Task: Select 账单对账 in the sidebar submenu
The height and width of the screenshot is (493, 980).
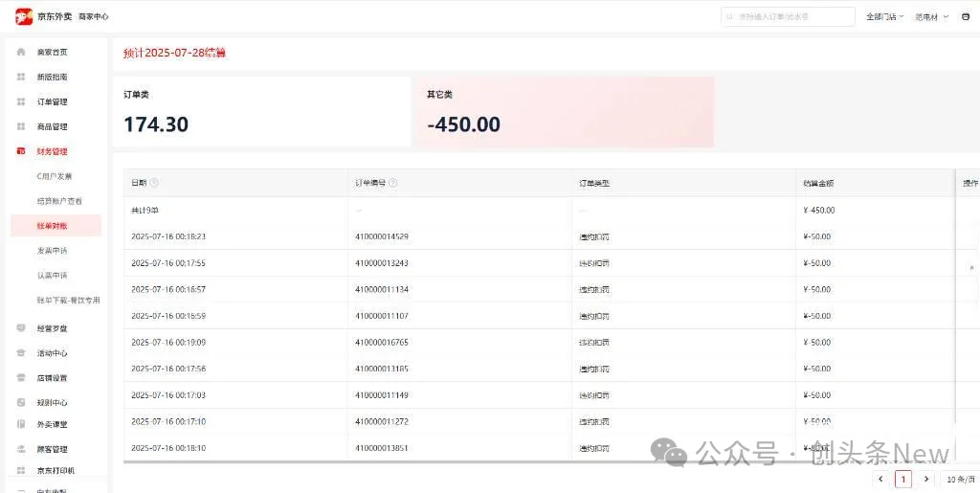Action: [53, 226]
